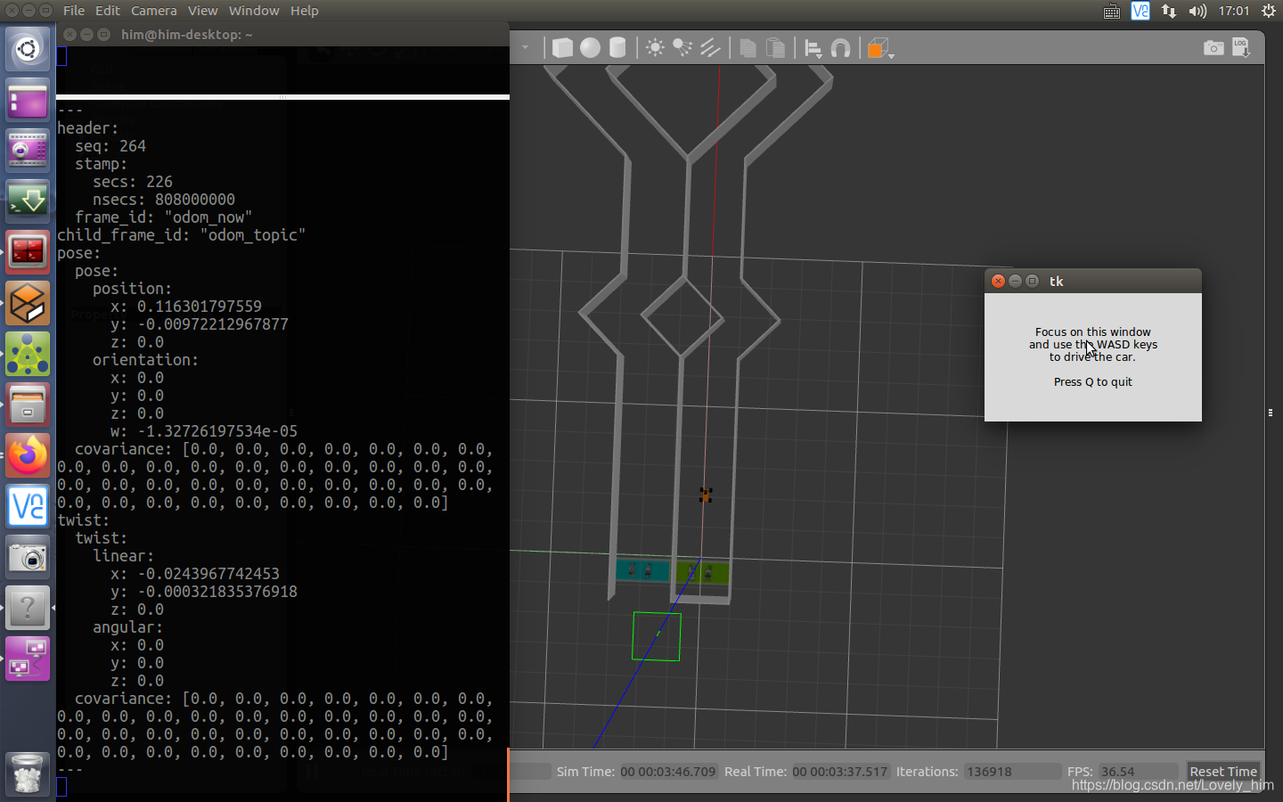Open the drop-down terminal launcher icon
This screenshot has height=802, width=1283.
tap(28, 201)
